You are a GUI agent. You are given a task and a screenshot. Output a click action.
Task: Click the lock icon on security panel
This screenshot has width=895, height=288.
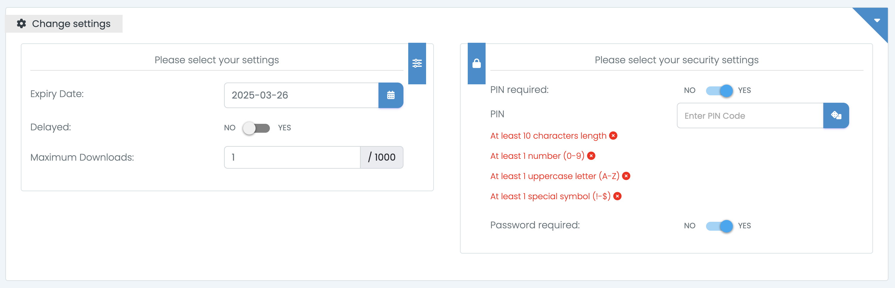point(476,64)
